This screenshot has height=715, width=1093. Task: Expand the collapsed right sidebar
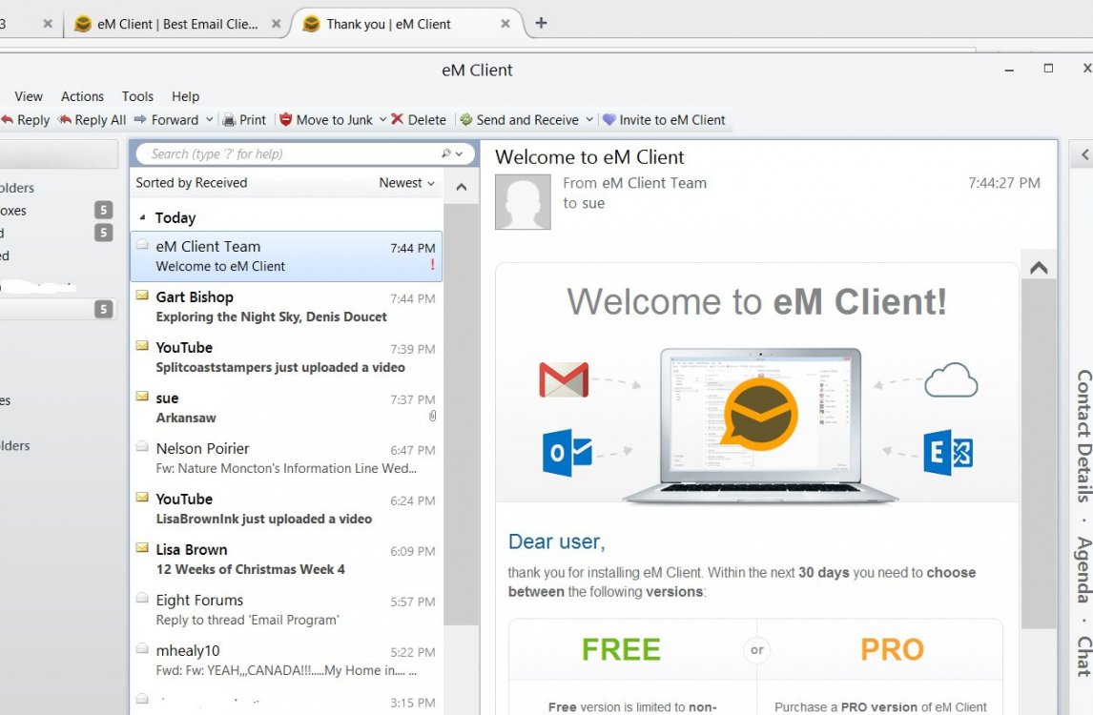click(x=1084, y=154)
